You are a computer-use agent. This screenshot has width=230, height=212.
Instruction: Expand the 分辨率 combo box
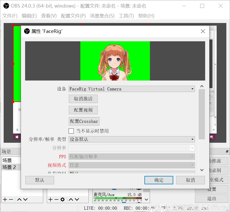point(132,148)
